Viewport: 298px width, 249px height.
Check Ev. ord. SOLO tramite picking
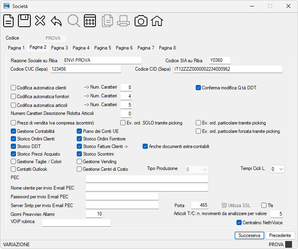[123, 123]
